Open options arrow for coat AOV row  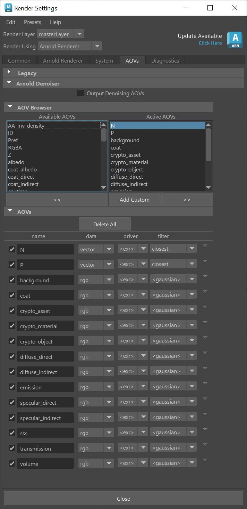tap(205, 292)
